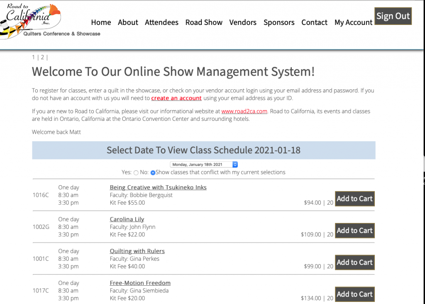Click page number 1 above the heading
Viewport: 425px width, 304px height.
click(33, 57)
